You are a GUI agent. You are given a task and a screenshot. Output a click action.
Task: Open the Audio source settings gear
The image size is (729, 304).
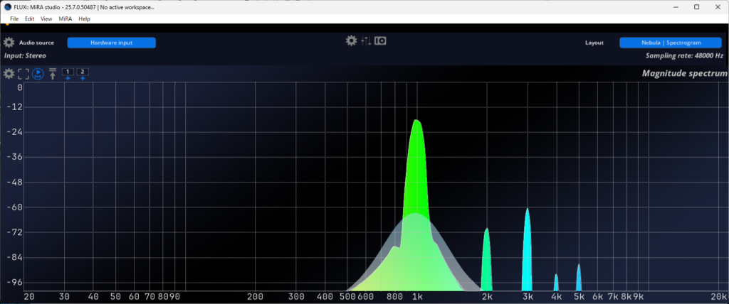9,43
